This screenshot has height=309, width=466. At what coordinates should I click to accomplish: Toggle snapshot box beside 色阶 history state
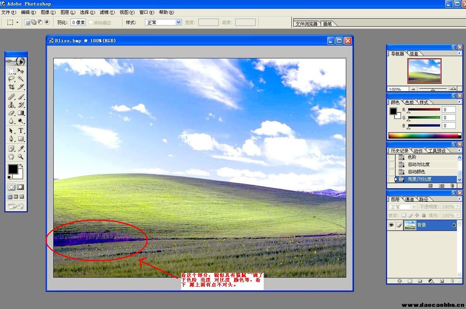click(x=391, y=157)
